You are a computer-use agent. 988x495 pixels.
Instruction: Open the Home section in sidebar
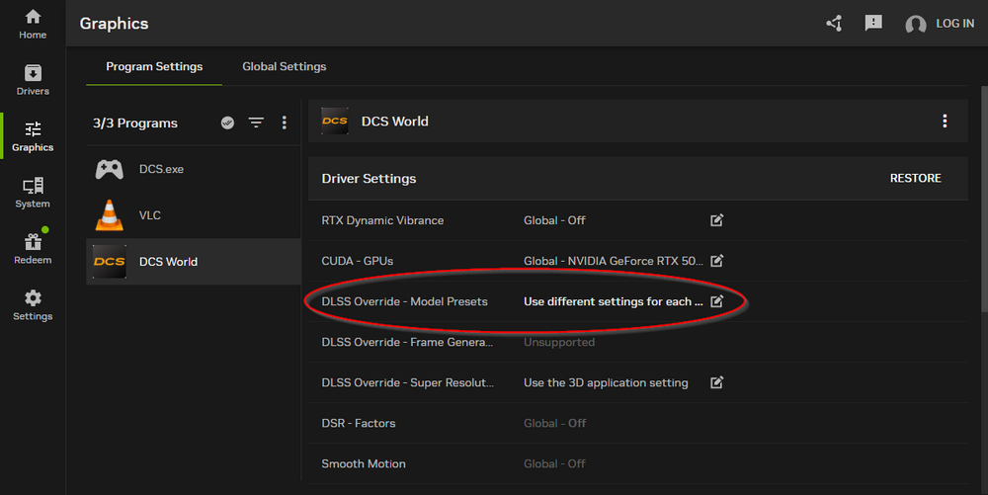point(33,24)
